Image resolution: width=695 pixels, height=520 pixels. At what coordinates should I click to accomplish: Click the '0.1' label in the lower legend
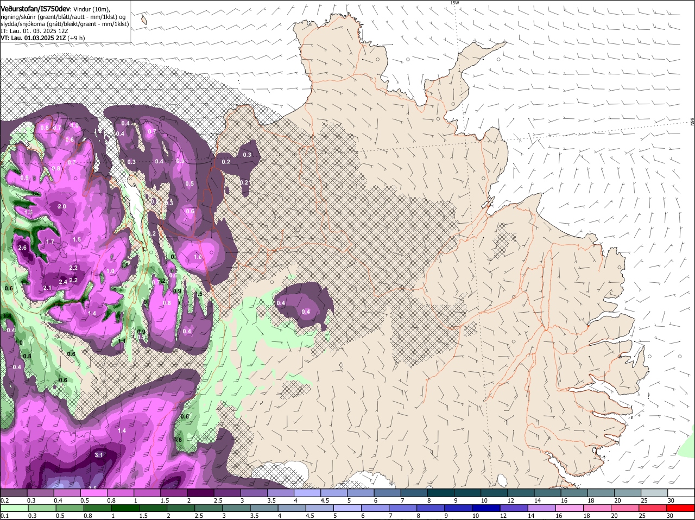click(4, 516)
